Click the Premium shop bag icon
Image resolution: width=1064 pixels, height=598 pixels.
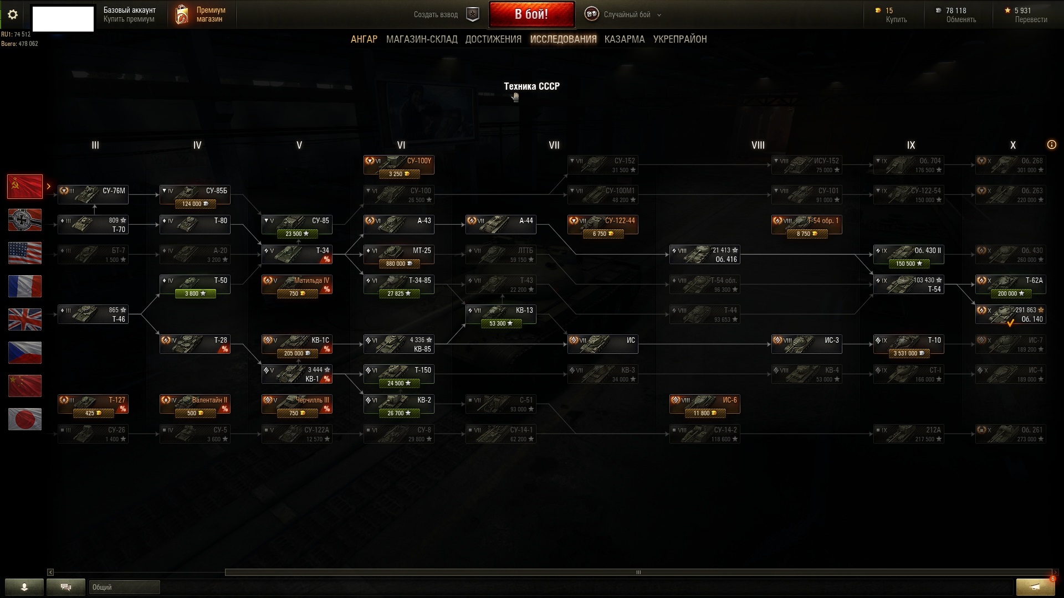[182, 15]
